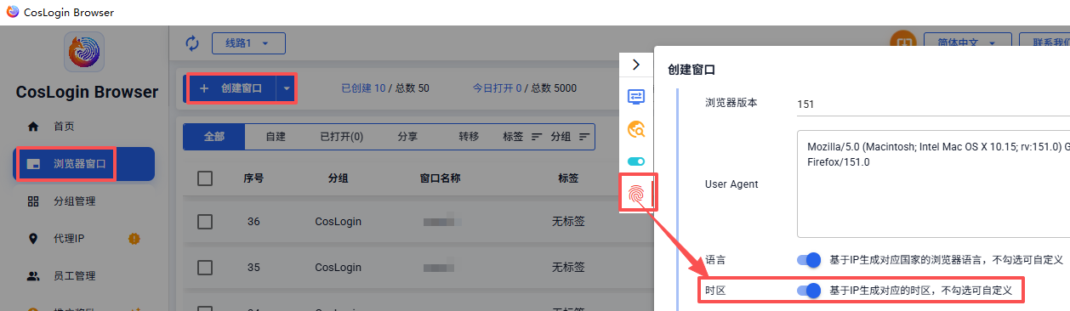
Task: Click CosLogin group cell in row 36
Action: (x=338, y=222)
